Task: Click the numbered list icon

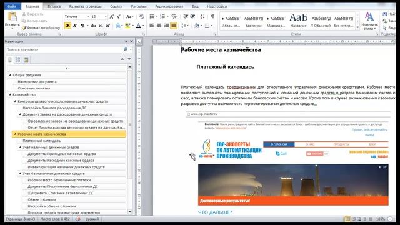Action: pyautogui.click(x=162, y=17)
